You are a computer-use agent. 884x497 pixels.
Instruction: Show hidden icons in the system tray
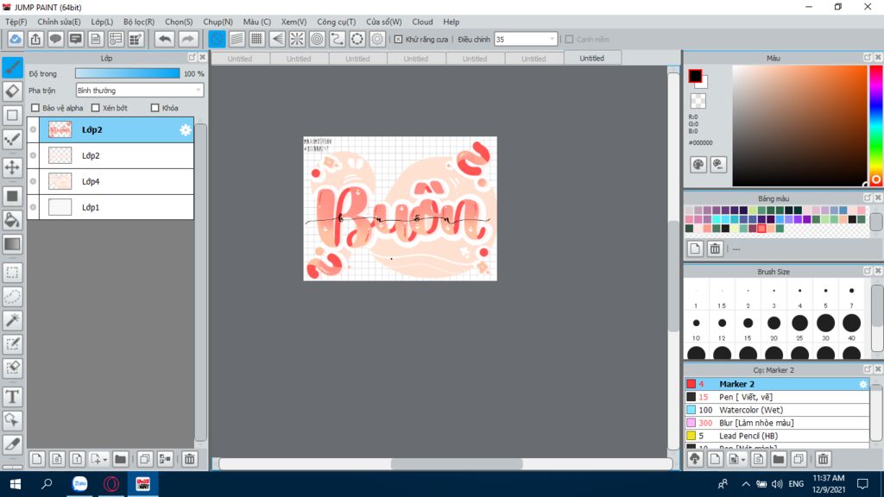(x=745, y=484)
